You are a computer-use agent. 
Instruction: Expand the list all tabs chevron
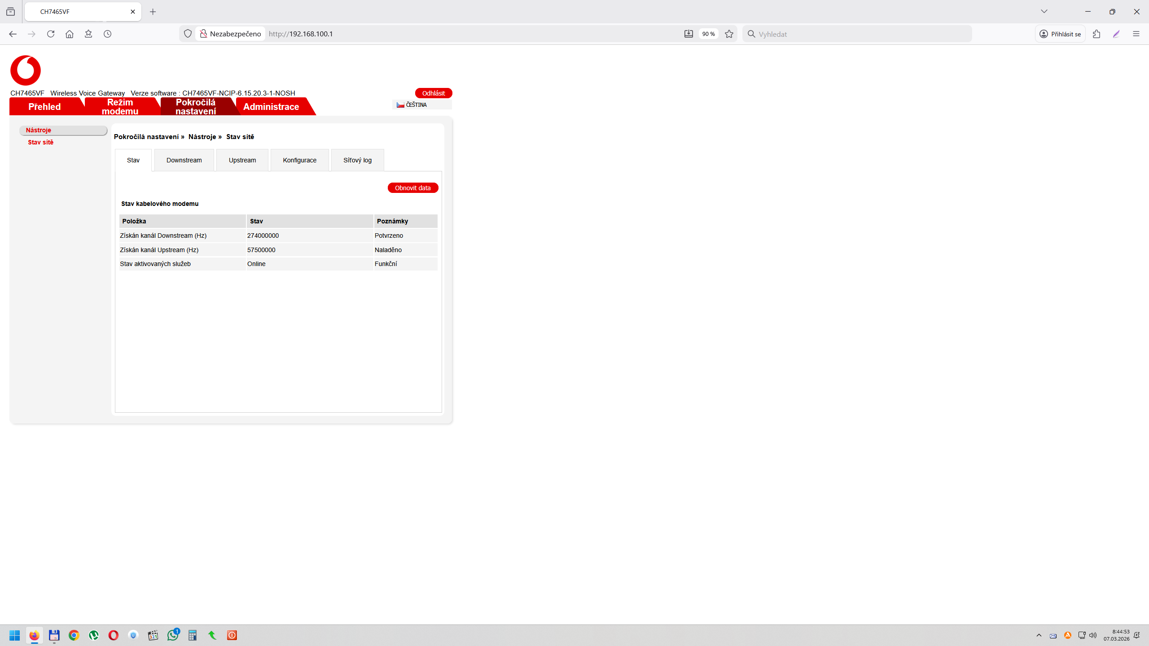tap(1044, 12)
